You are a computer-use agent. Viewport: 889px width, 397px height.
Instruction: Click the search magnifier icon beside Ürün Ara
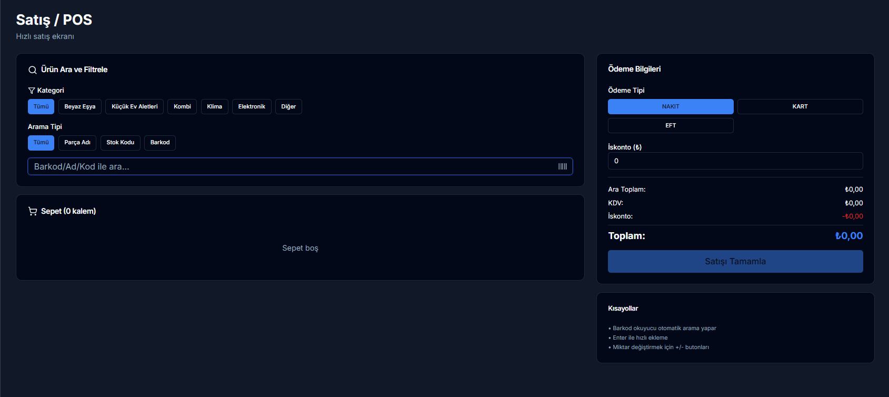(33, 70)
